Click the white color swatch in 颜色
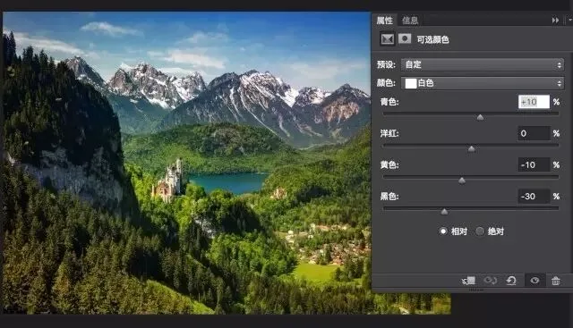573x328 pixels. (x=411, y=83)
